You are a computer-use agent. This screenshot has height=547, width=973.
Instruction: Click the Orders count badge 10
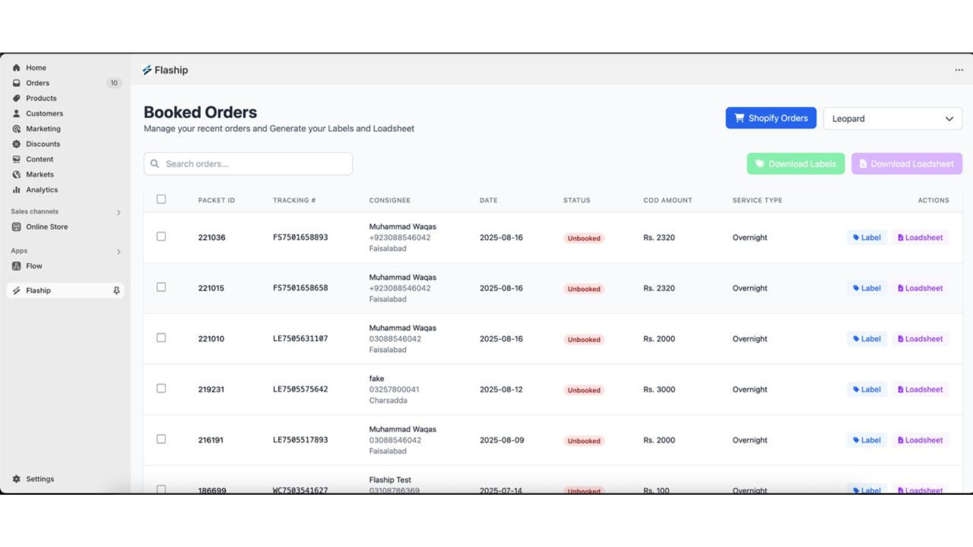tap(114, 83)
